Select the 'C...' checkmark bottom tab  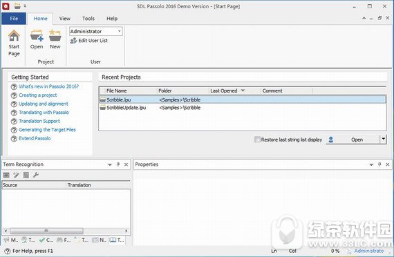(x=46, y=240)
